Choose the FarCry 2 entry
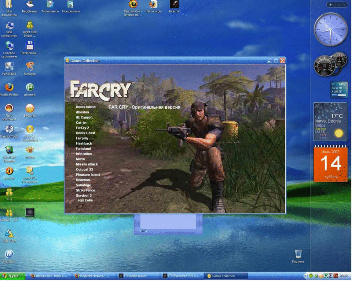Screen dimensions: 352x281 tap(82, 128)
